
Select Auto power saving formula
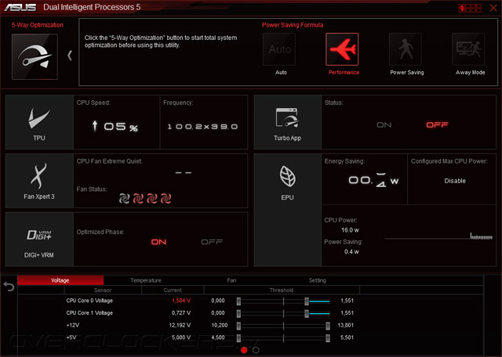pyautogui.click(x=279, y=49)
